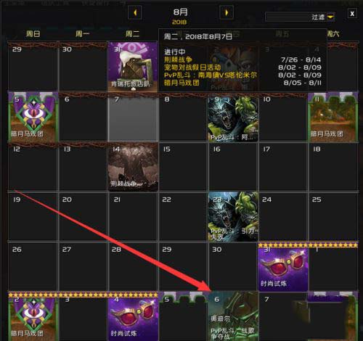Open the PvP乱斗 event on August 23
363x341 pixels.
(x=233, y=217)
